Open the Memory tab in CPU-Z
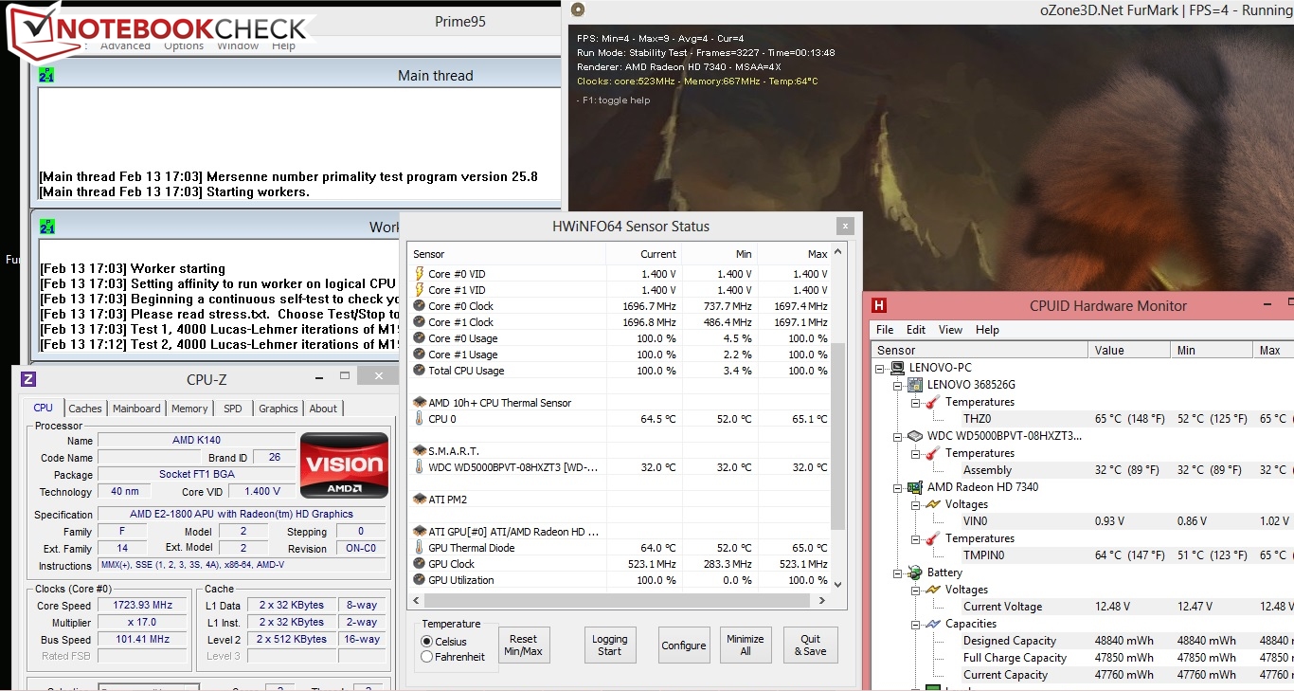1294x691 pixels. click(x=189, y=409)
